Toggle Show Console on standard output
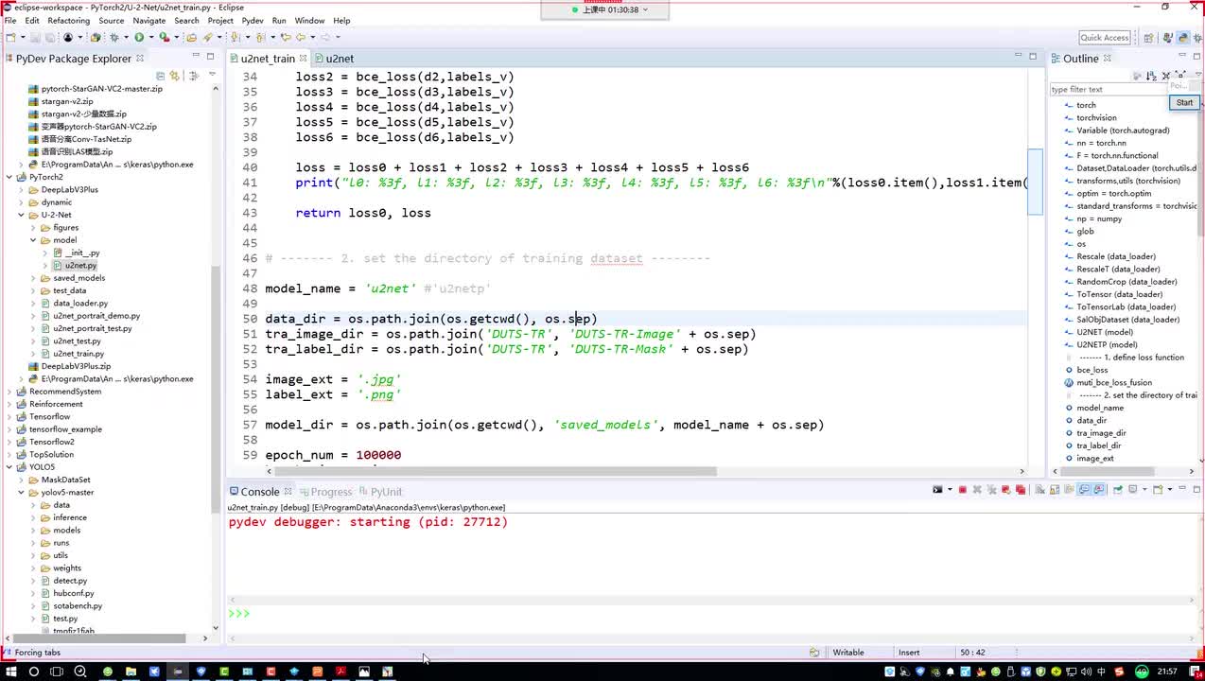The height and width of the screenshot is (681, 1205). pos(1085,489)
